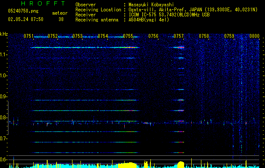Click the yellow signal level hump below 0757
The height and width of the screenshot is (168, 265).
(x=181, y=165)
